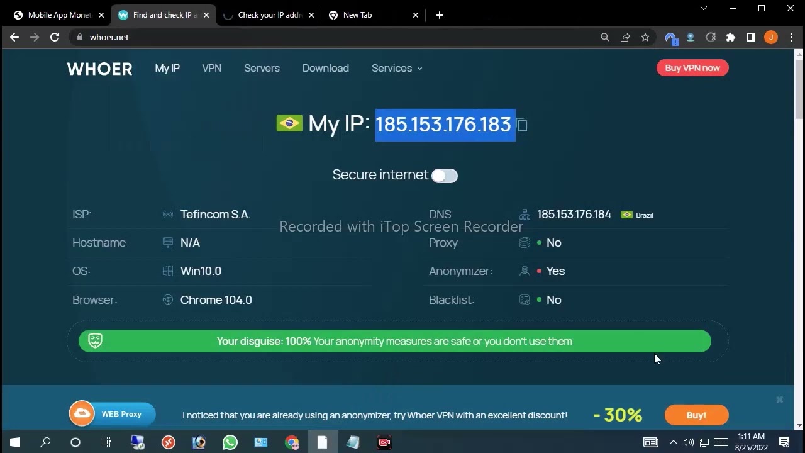The width and height of the screenshot is (805, 453).
Task: Switch to the New Tab tab
Action: point(372,15)
